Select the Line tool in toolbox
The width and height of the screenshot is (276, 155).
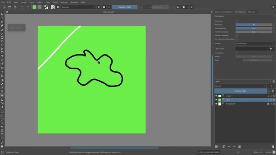pyautogui.click(x=2, y=34)
